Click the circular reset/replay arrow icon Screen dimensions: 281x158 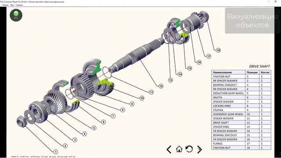pos(189,149)
